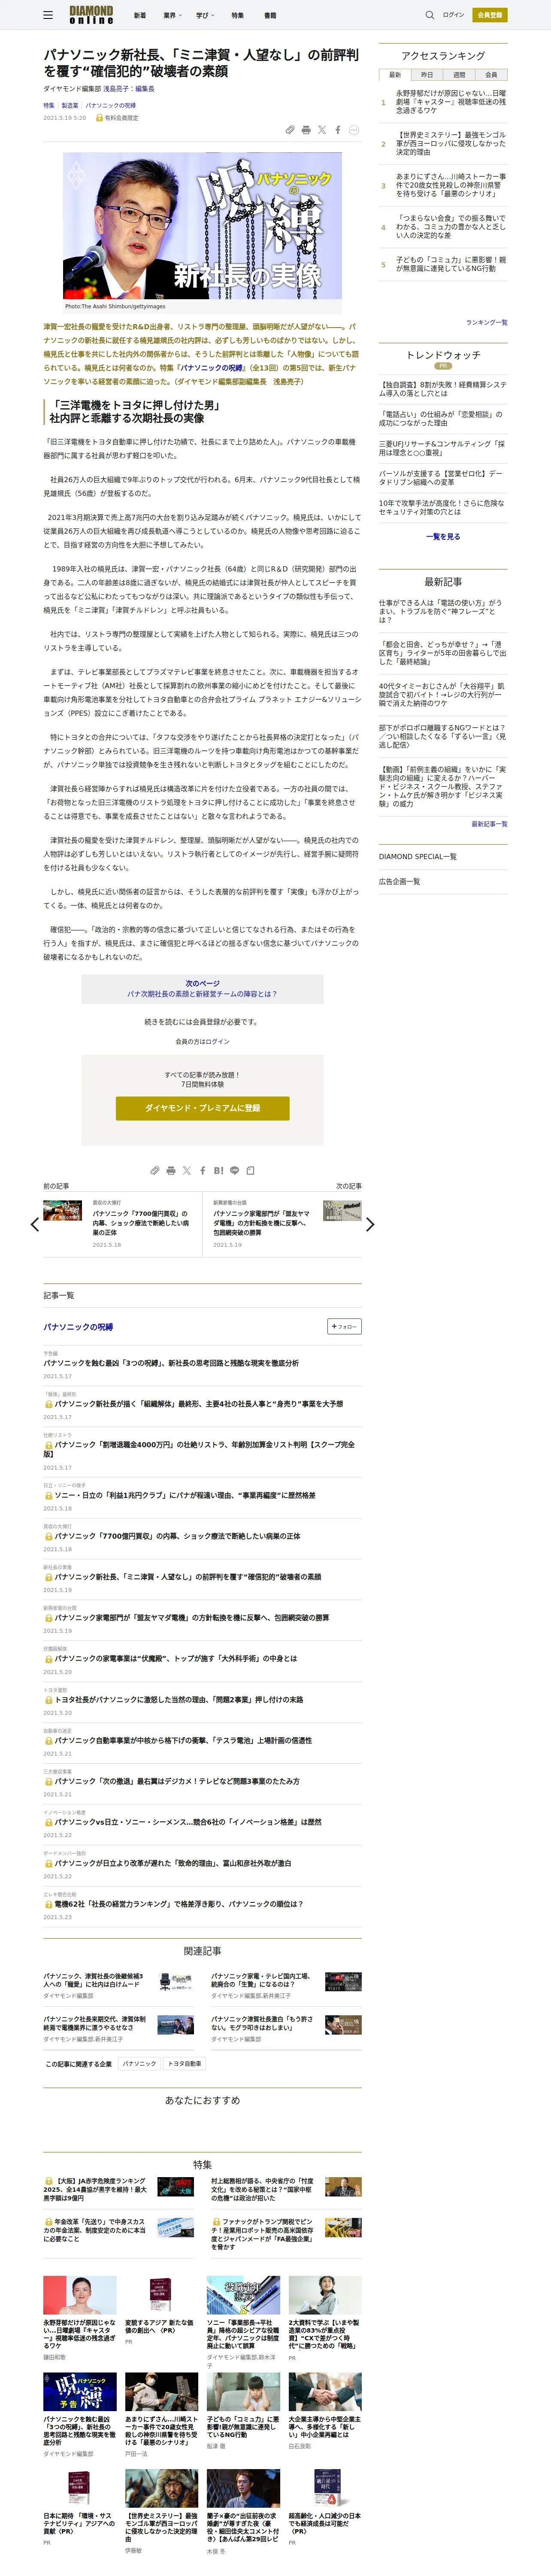Viewport: 551px width, 2576px height.
Task: Select the 昨日 ranking tab
Action: [426, 75]
